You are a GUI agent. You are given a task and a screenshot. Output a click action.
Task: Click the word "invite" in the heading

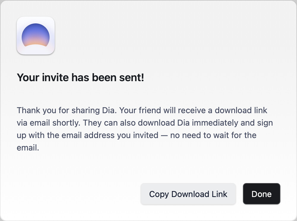pos(55,77)
